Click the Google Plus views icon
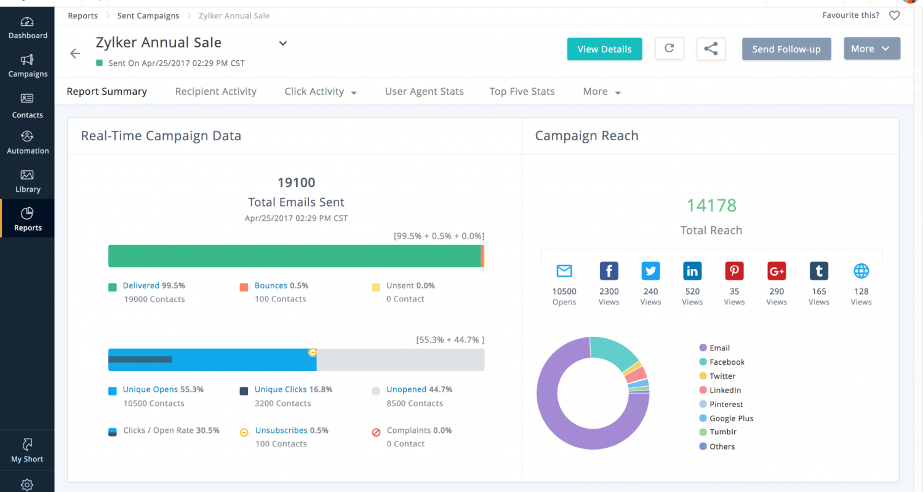 pos(777,271)
